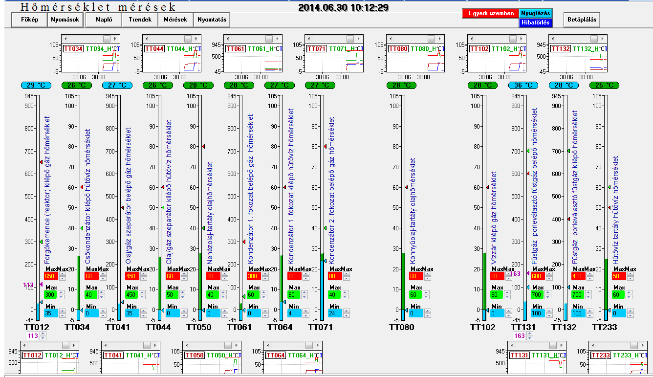This screenshot has height=377, width=653.
Task: Increase the purple 113 value under TT012
Action: (x=43, y=334)
